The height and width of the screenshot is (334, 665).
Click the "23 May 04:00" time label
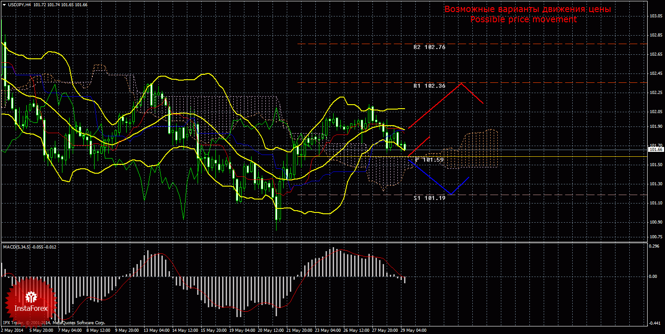[x=327, y=330]
